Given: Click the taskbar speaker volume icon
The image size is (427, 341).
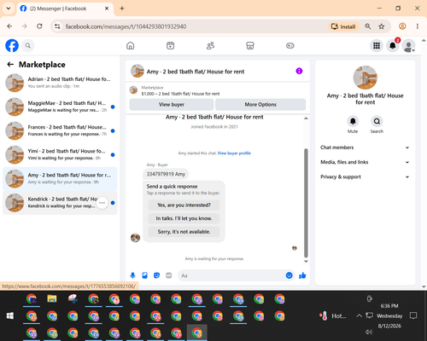Looking at the screenshot, I should point(369,332).
